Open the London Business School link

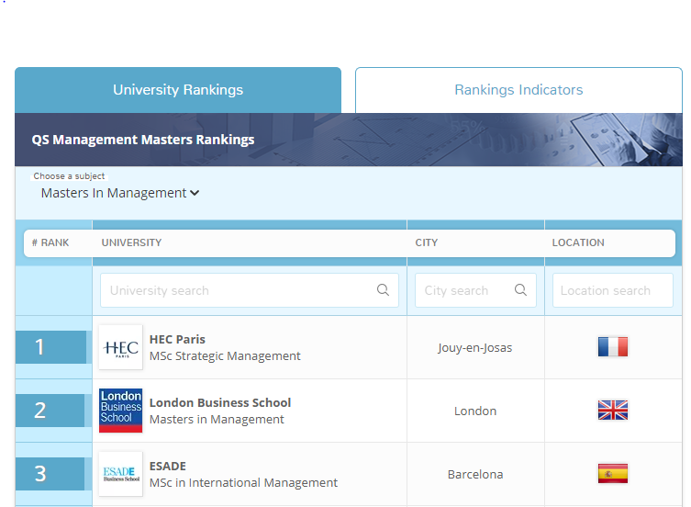(220, 403)
